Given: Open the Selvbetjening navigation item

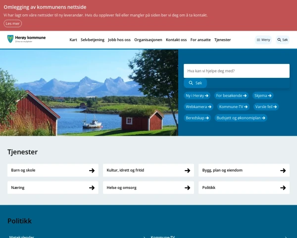Looking at the screenshot, I should point(93,40).
